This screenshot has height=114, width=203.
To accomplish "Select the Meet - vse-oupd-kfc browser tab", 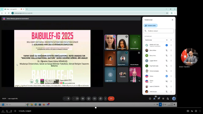I will click(14, 9).
